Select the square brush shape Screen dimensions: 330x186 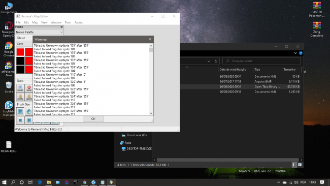20,112
